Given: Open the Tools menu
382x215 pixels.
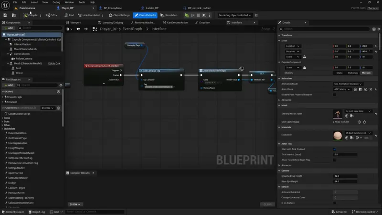Looking at the screenshot, I should (x=82, y=2).
